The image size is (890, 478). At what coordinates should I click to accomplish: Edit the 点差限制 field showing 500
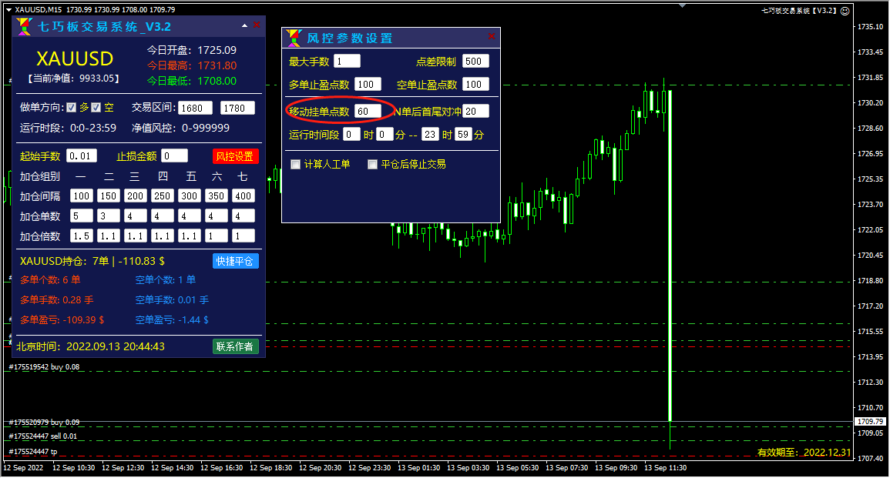click(475, 62)
